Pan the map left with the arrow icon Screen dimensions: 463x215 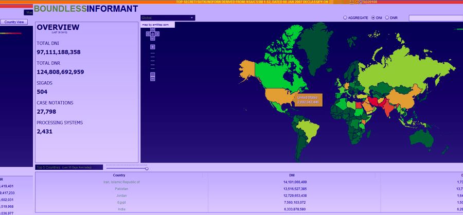click(148, 34)
